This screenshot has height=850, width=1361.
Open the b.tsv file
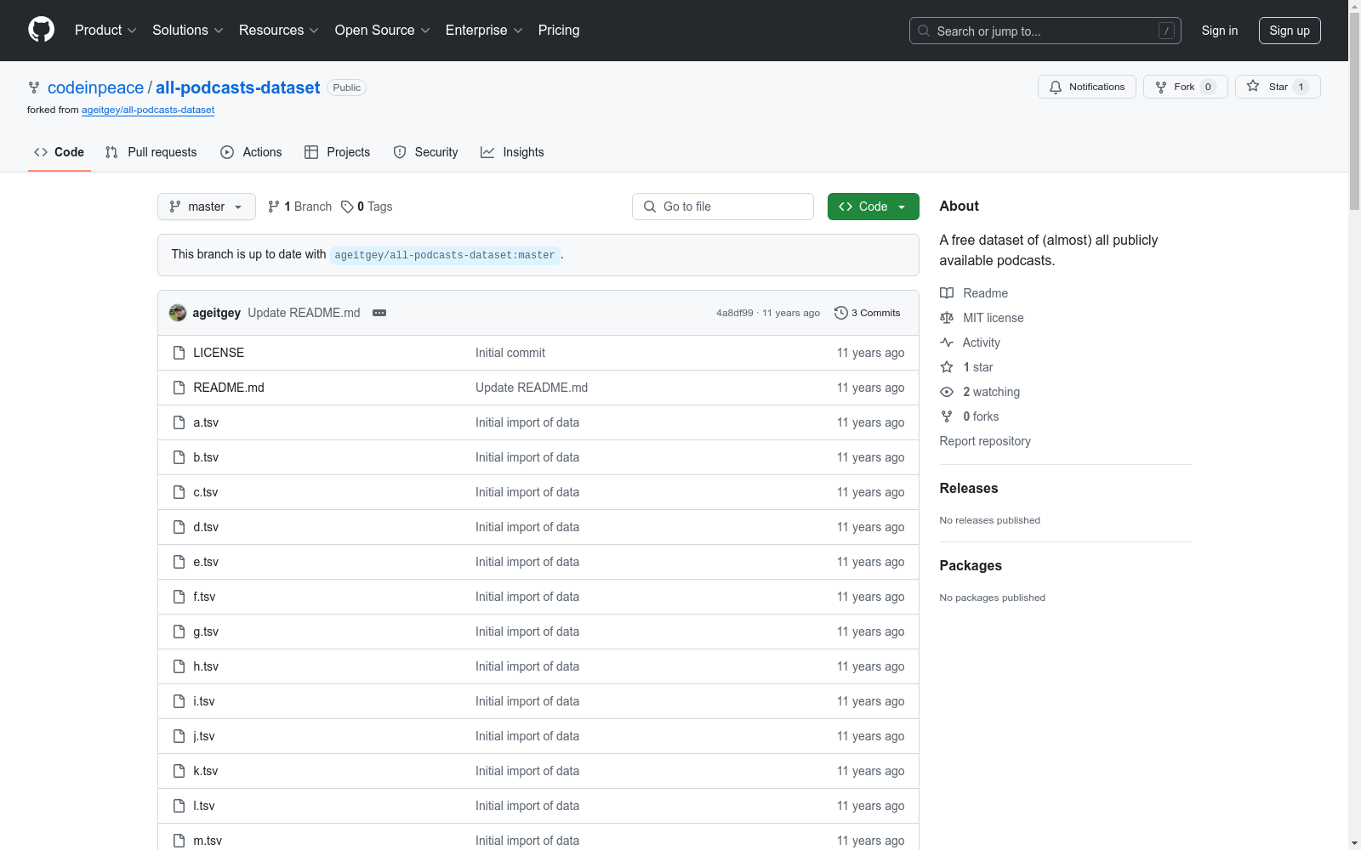(206, 457)
